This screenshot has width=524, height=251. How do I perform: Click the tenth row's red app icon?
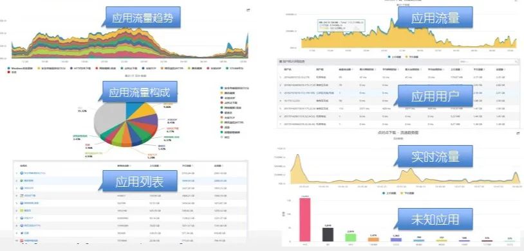point(22,240)
